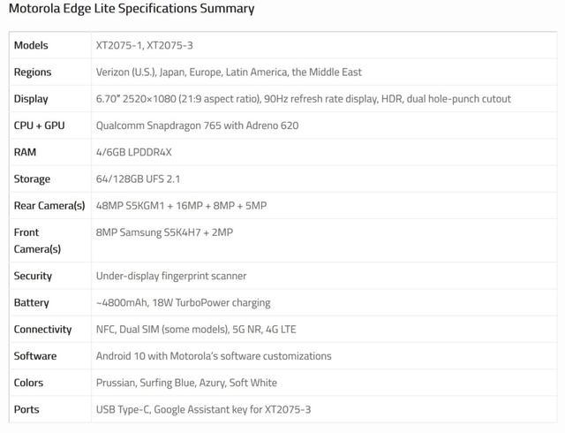Select the Rear Camera(s) row label

click(x=49, y=206)
